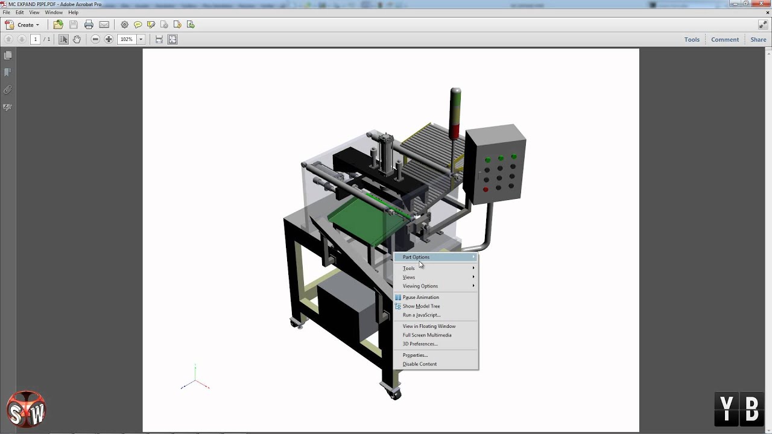Click the page number input field
Screen dimensions: 772x434
(35, 39)
